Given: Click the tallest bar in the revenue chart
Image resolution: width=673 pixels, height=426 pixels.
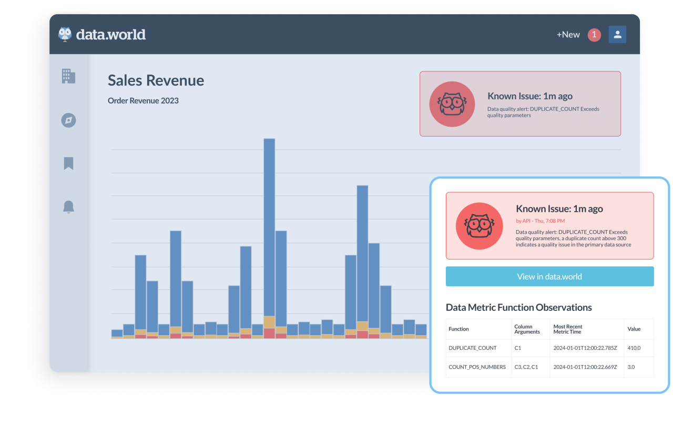Looking at the screenshot, I should [269, 238].
